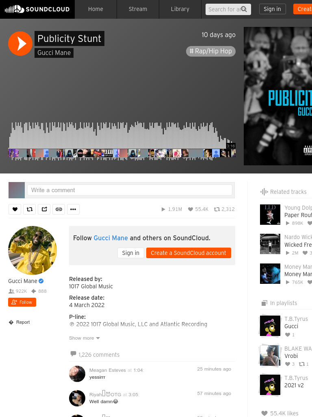Screen dimensions: 312x417
Task: Like the track with heart icon
Action: tap(15, 209)
